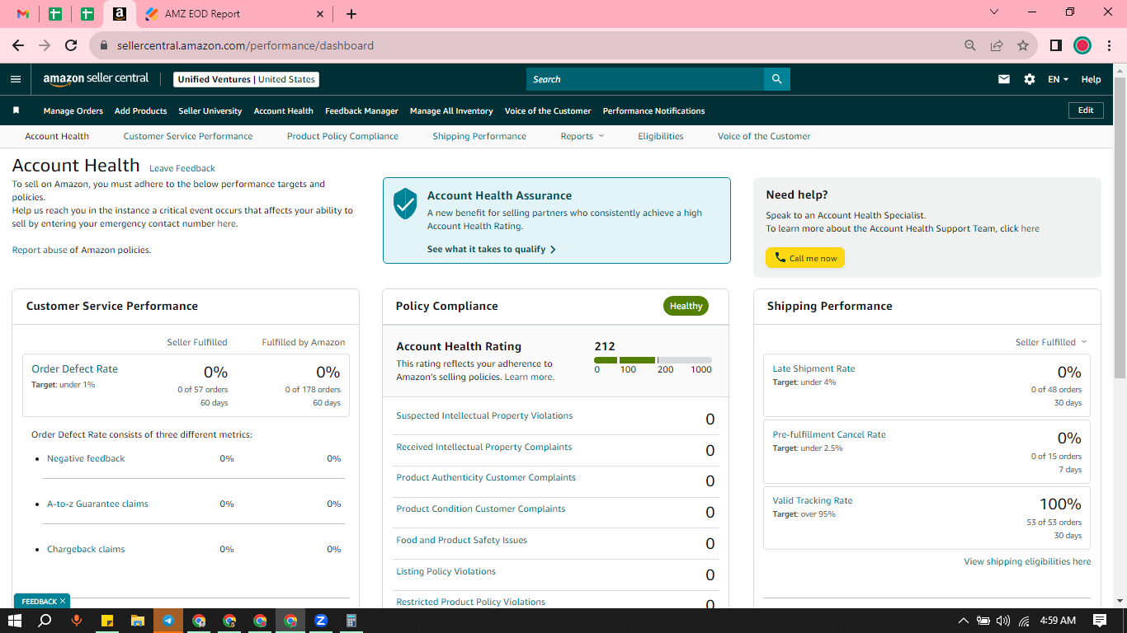This screenshot has height=633, width=1127.
Task: Toggle the browser side panel icon
Action: click(1055, 45)
